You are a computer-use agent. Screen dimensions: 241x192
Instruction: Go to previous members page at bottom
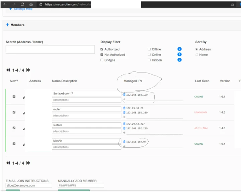click(8, 163)
